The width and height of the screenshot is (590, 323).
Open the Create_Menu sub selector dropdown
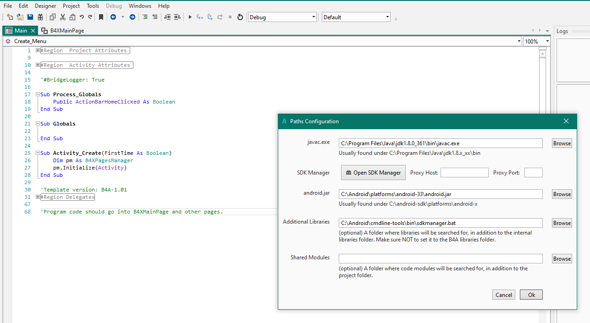518,41
